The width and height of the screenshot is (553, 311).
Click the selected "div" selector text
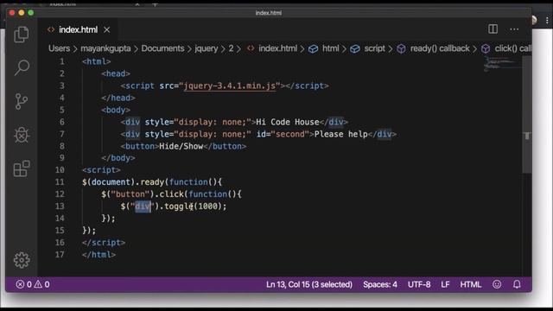tap(143, 206)
